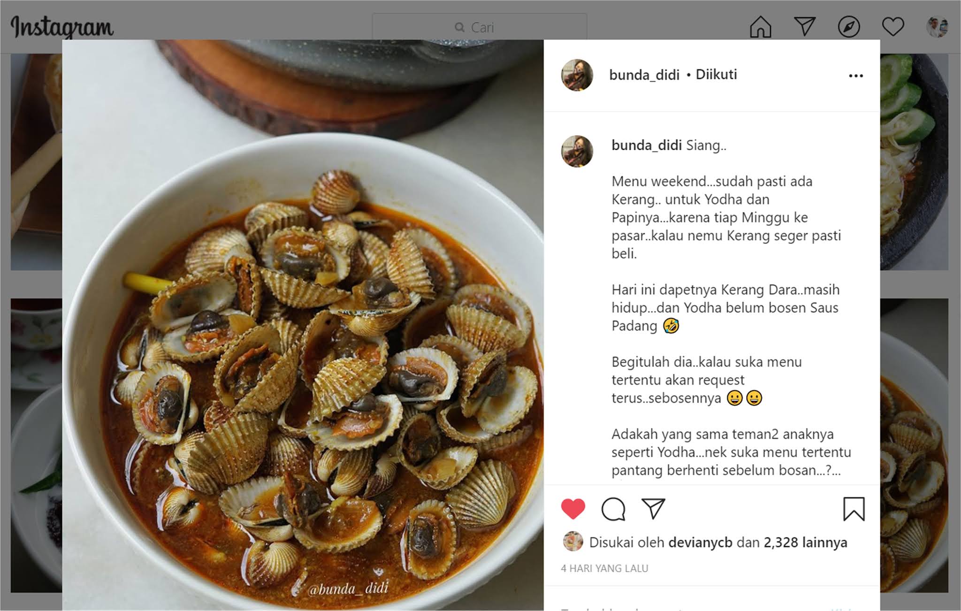Click the Cari search field
961x611 pixels.
click(479, 27)
